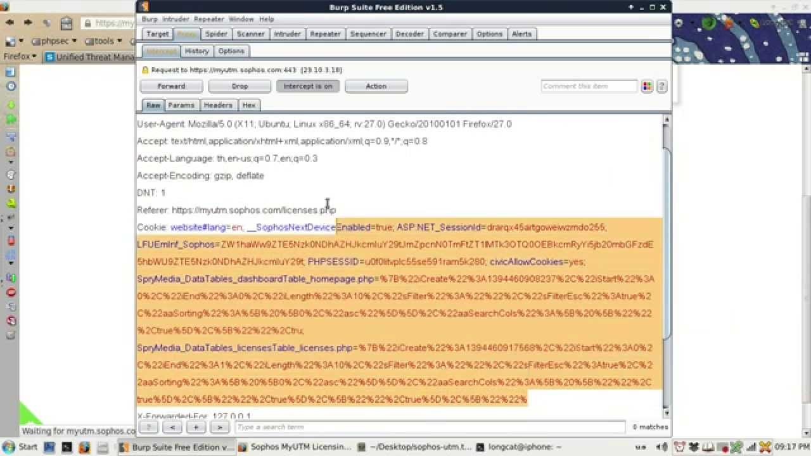The width and height of the screenshot is (811, 456).
Task: Click the '<' previous match button
Action: pyautogui.click(x=172, y=427)
